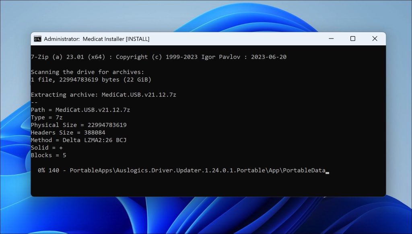The image size is (412, 234).
Task: Click the 7-Zip copyright header line
Action: tap(159, 57)
